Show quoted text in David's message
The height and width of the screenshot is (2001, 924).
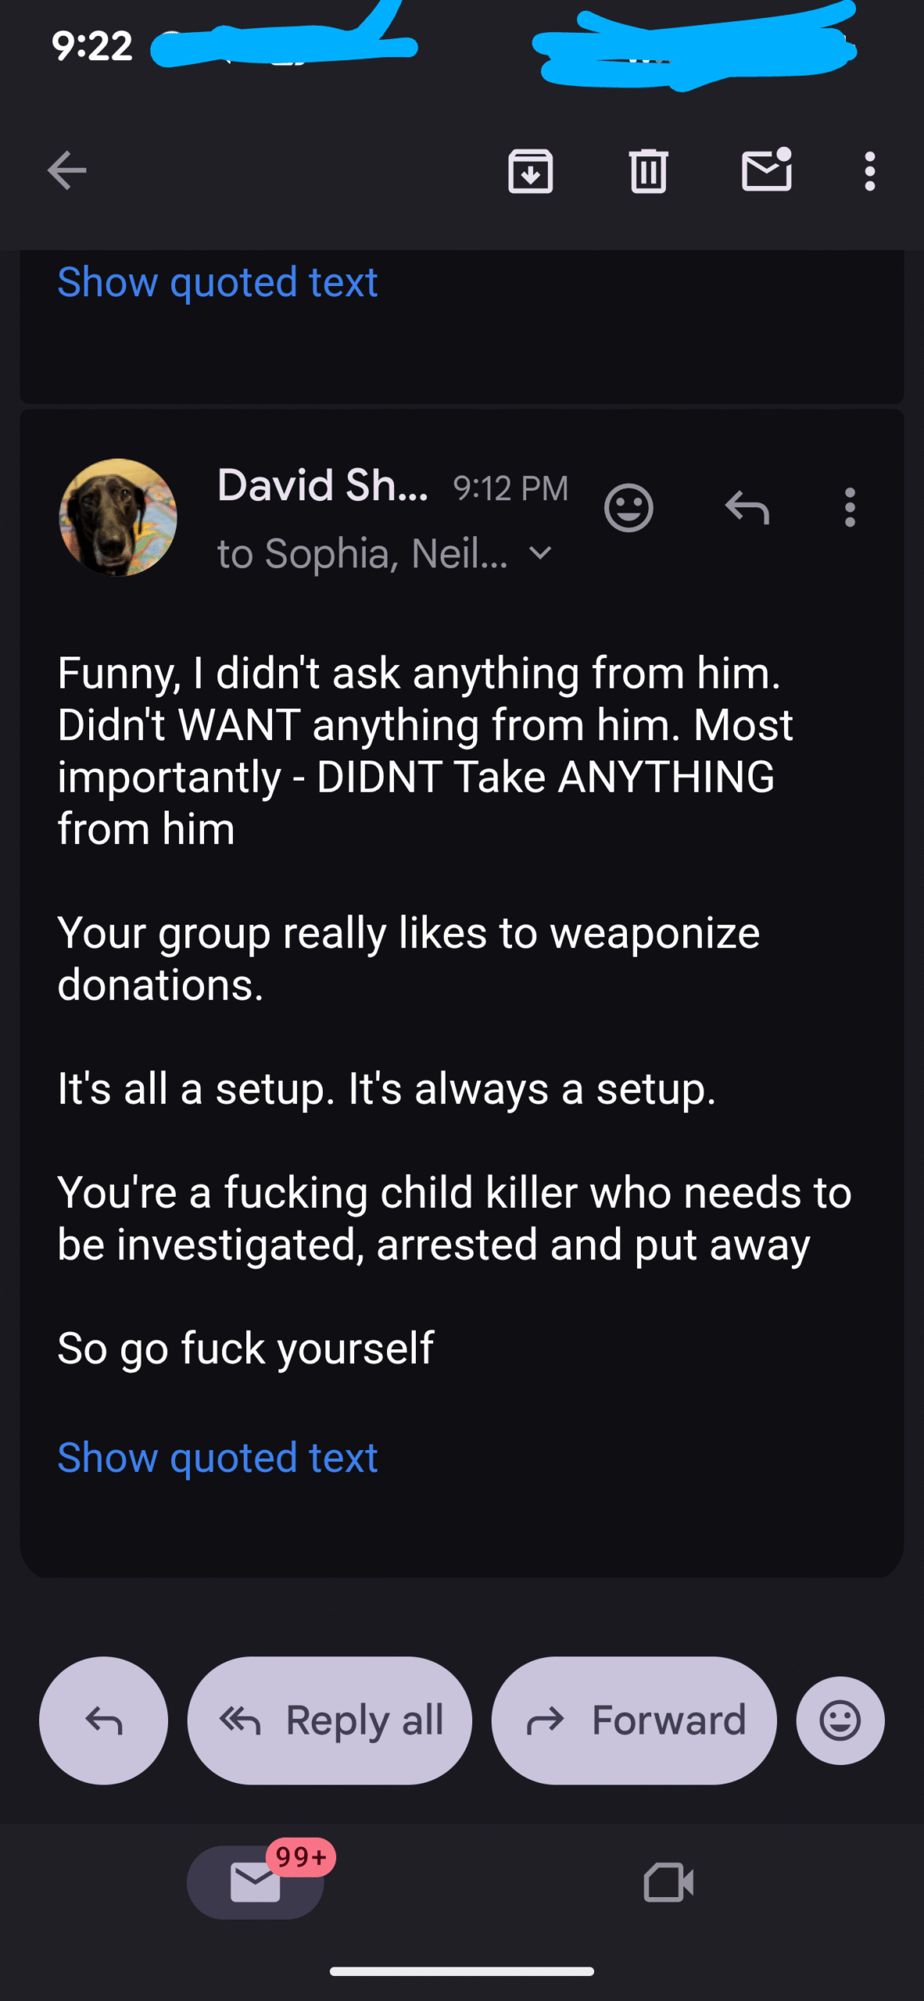[x=217, y=1458]
